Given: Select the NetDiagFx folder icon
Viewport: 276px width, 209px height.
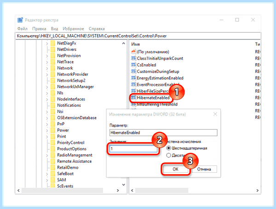Looking at the screenshot, I should click(53, 43).
